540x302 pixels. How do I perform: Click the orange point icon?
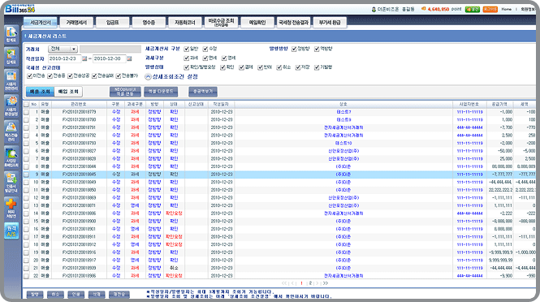[x=424, y=9]
